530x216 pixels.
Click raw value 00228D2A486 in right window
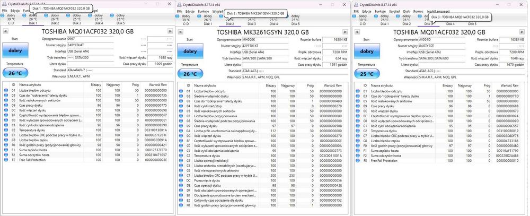pyautogui.click(x=508, y=155)
